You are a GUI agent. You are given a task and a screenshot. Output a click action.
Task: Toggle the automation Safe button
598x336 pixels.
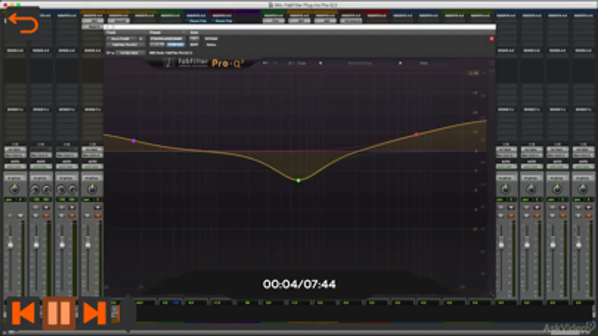[x=194, y=44]
